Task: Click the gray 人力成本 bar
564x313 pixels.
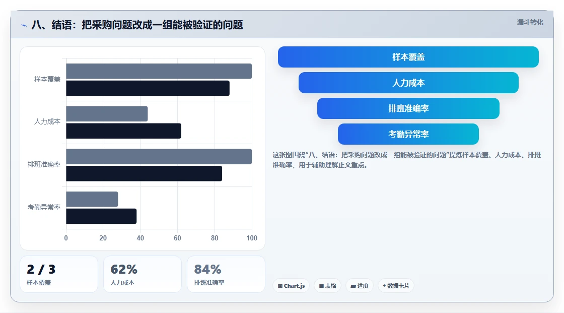Action: (107, 114)
